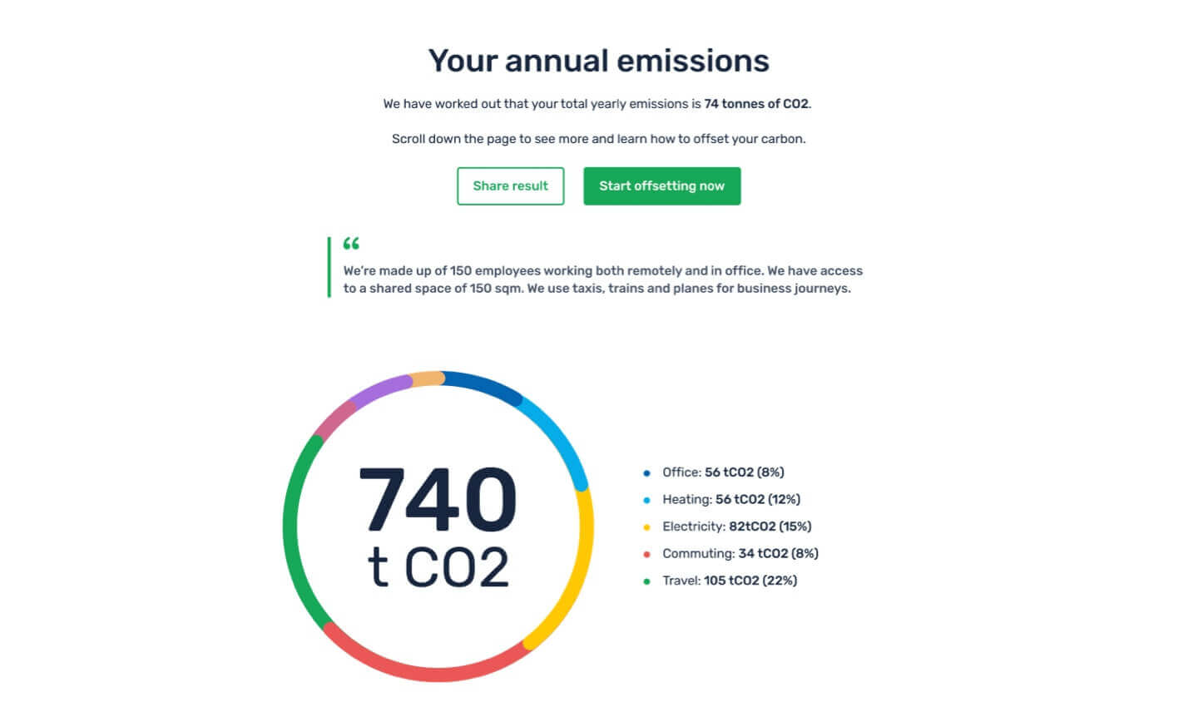
Task: Click the red Commuting legend dot
Action: 646,554
